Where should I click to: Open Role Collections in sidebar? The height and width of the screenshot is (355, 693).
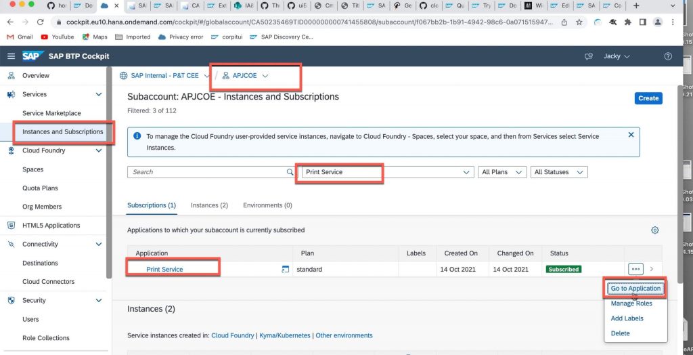[x=46, y=338]
